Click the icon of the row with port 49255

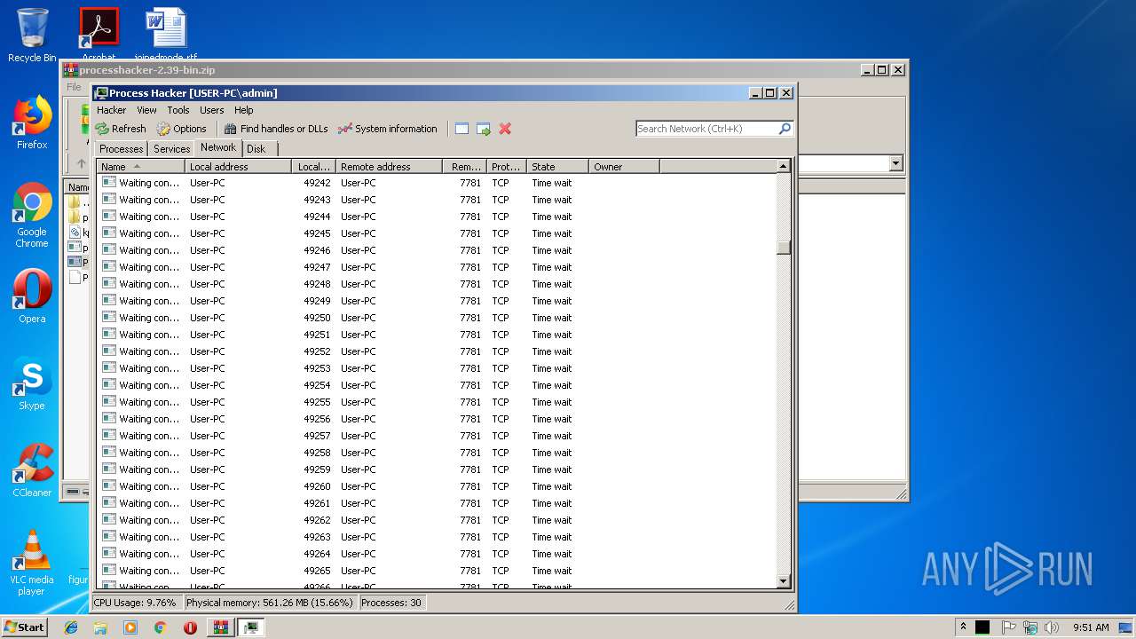[x=109, y=401]
